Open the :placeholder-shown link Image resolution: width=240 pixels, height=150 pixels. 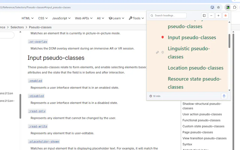coord(44,141)
